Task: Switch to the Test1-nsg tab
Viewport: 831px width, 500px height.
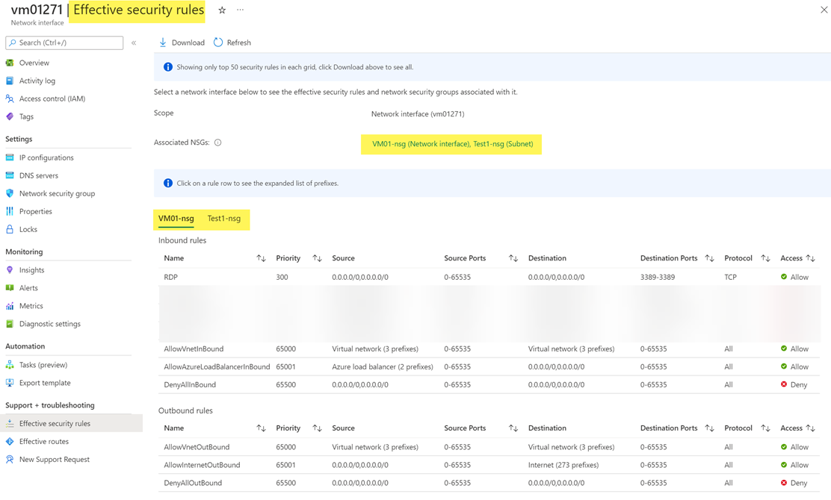Action: 223,219
